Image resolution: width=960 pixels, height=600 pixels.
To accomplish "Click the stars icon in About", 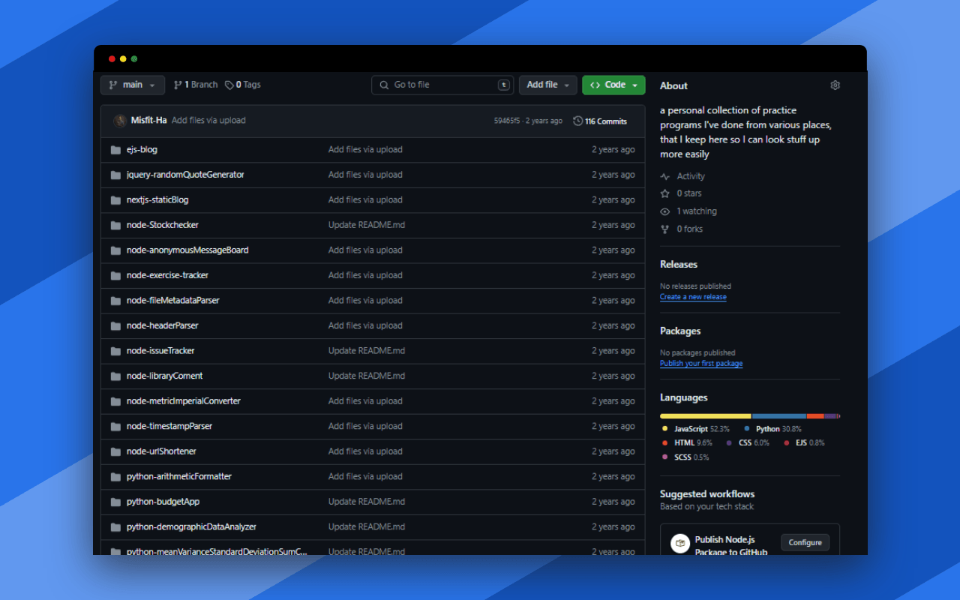I will click(x=664, y=193).
